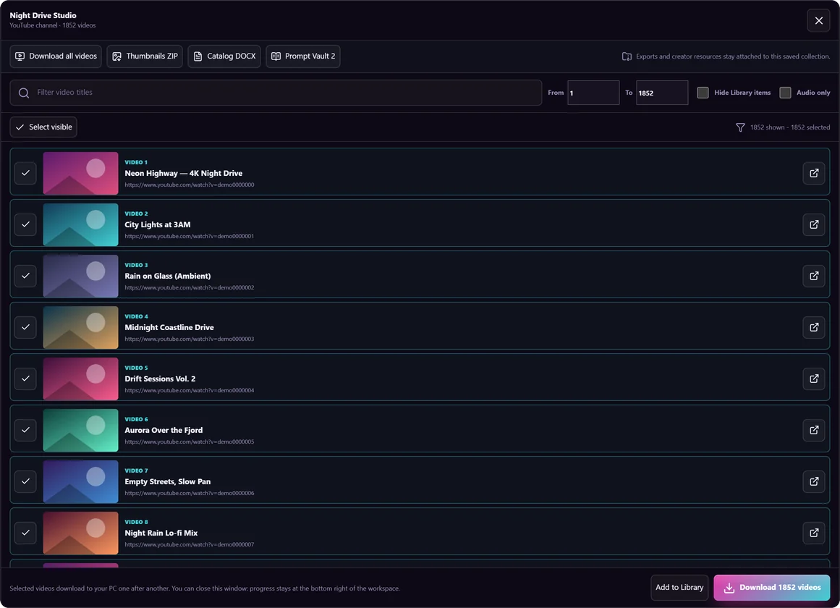Open Night Rain Lo-fi Mix external link icon
Screen dimensions: 840x608
coord(814,533)
